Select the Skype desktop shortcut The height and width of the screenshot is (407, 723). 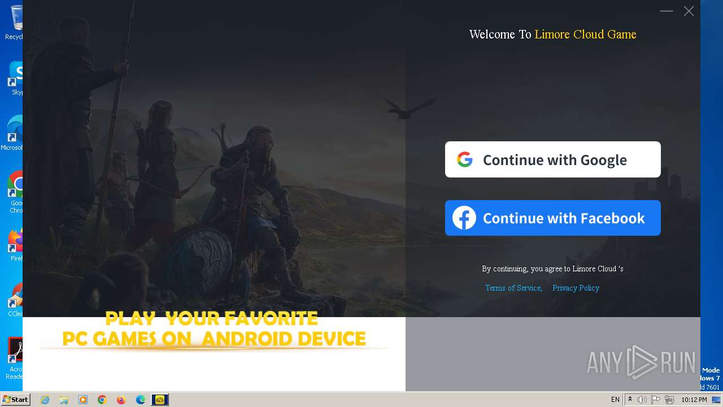(x=15, y=78)
